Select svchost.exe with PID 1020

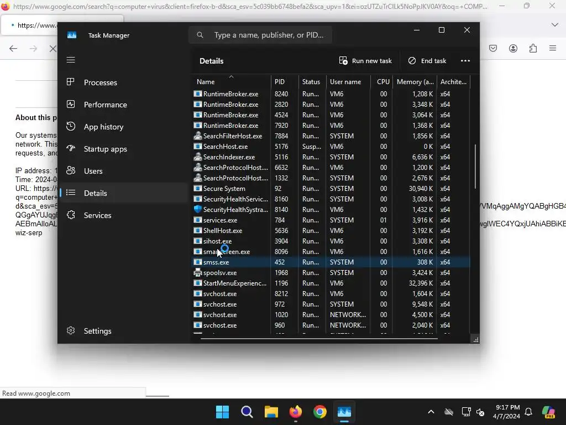331,314
